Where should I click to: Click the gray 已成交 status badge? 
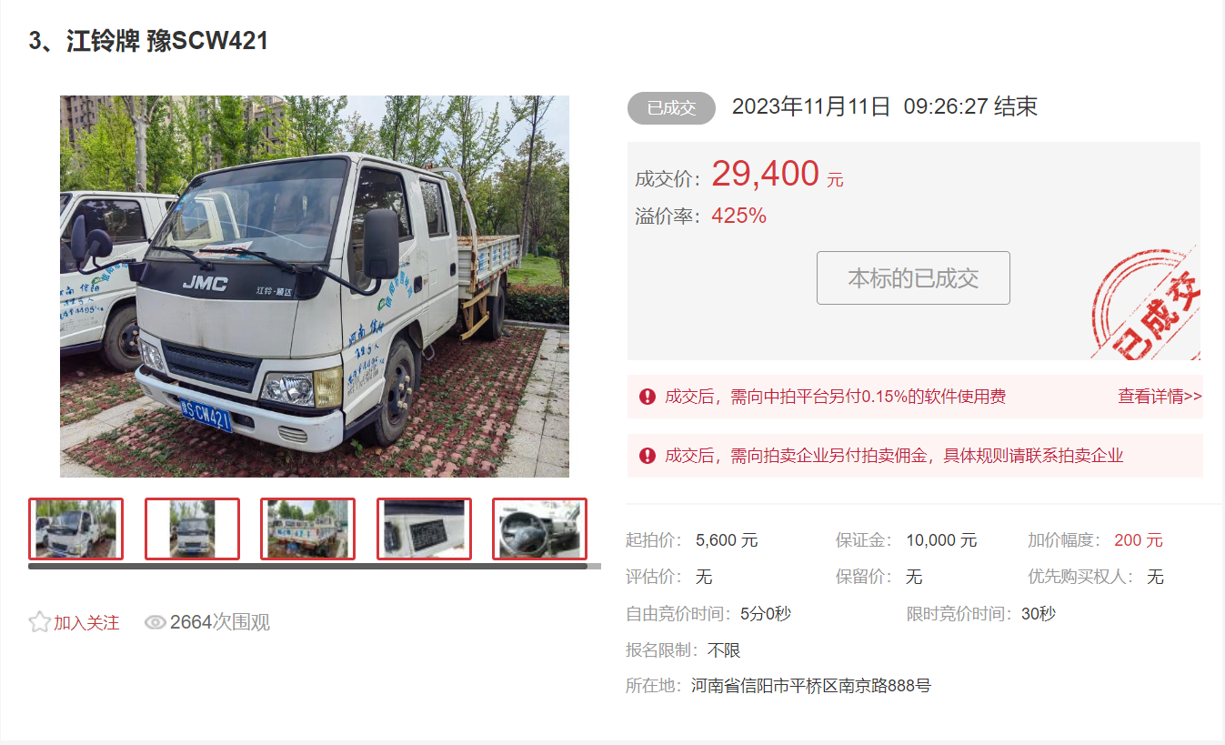click(671, 108)
